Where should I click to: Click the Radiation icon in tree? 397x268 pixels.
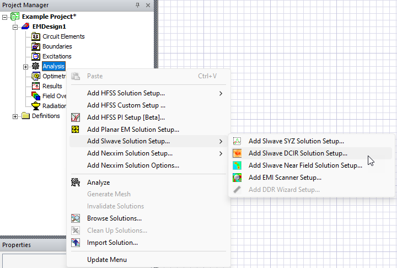tap(36, 106)
